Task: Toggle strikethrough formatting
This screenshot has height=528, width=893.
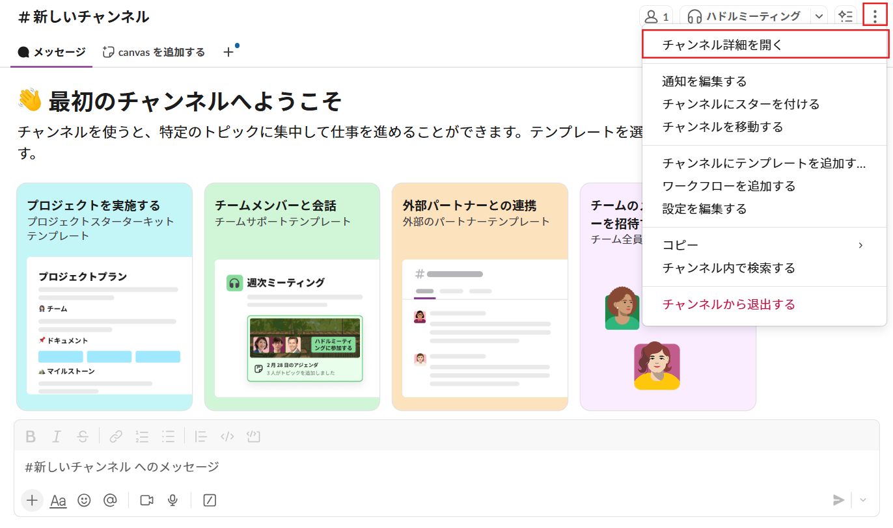Action: 83,436
